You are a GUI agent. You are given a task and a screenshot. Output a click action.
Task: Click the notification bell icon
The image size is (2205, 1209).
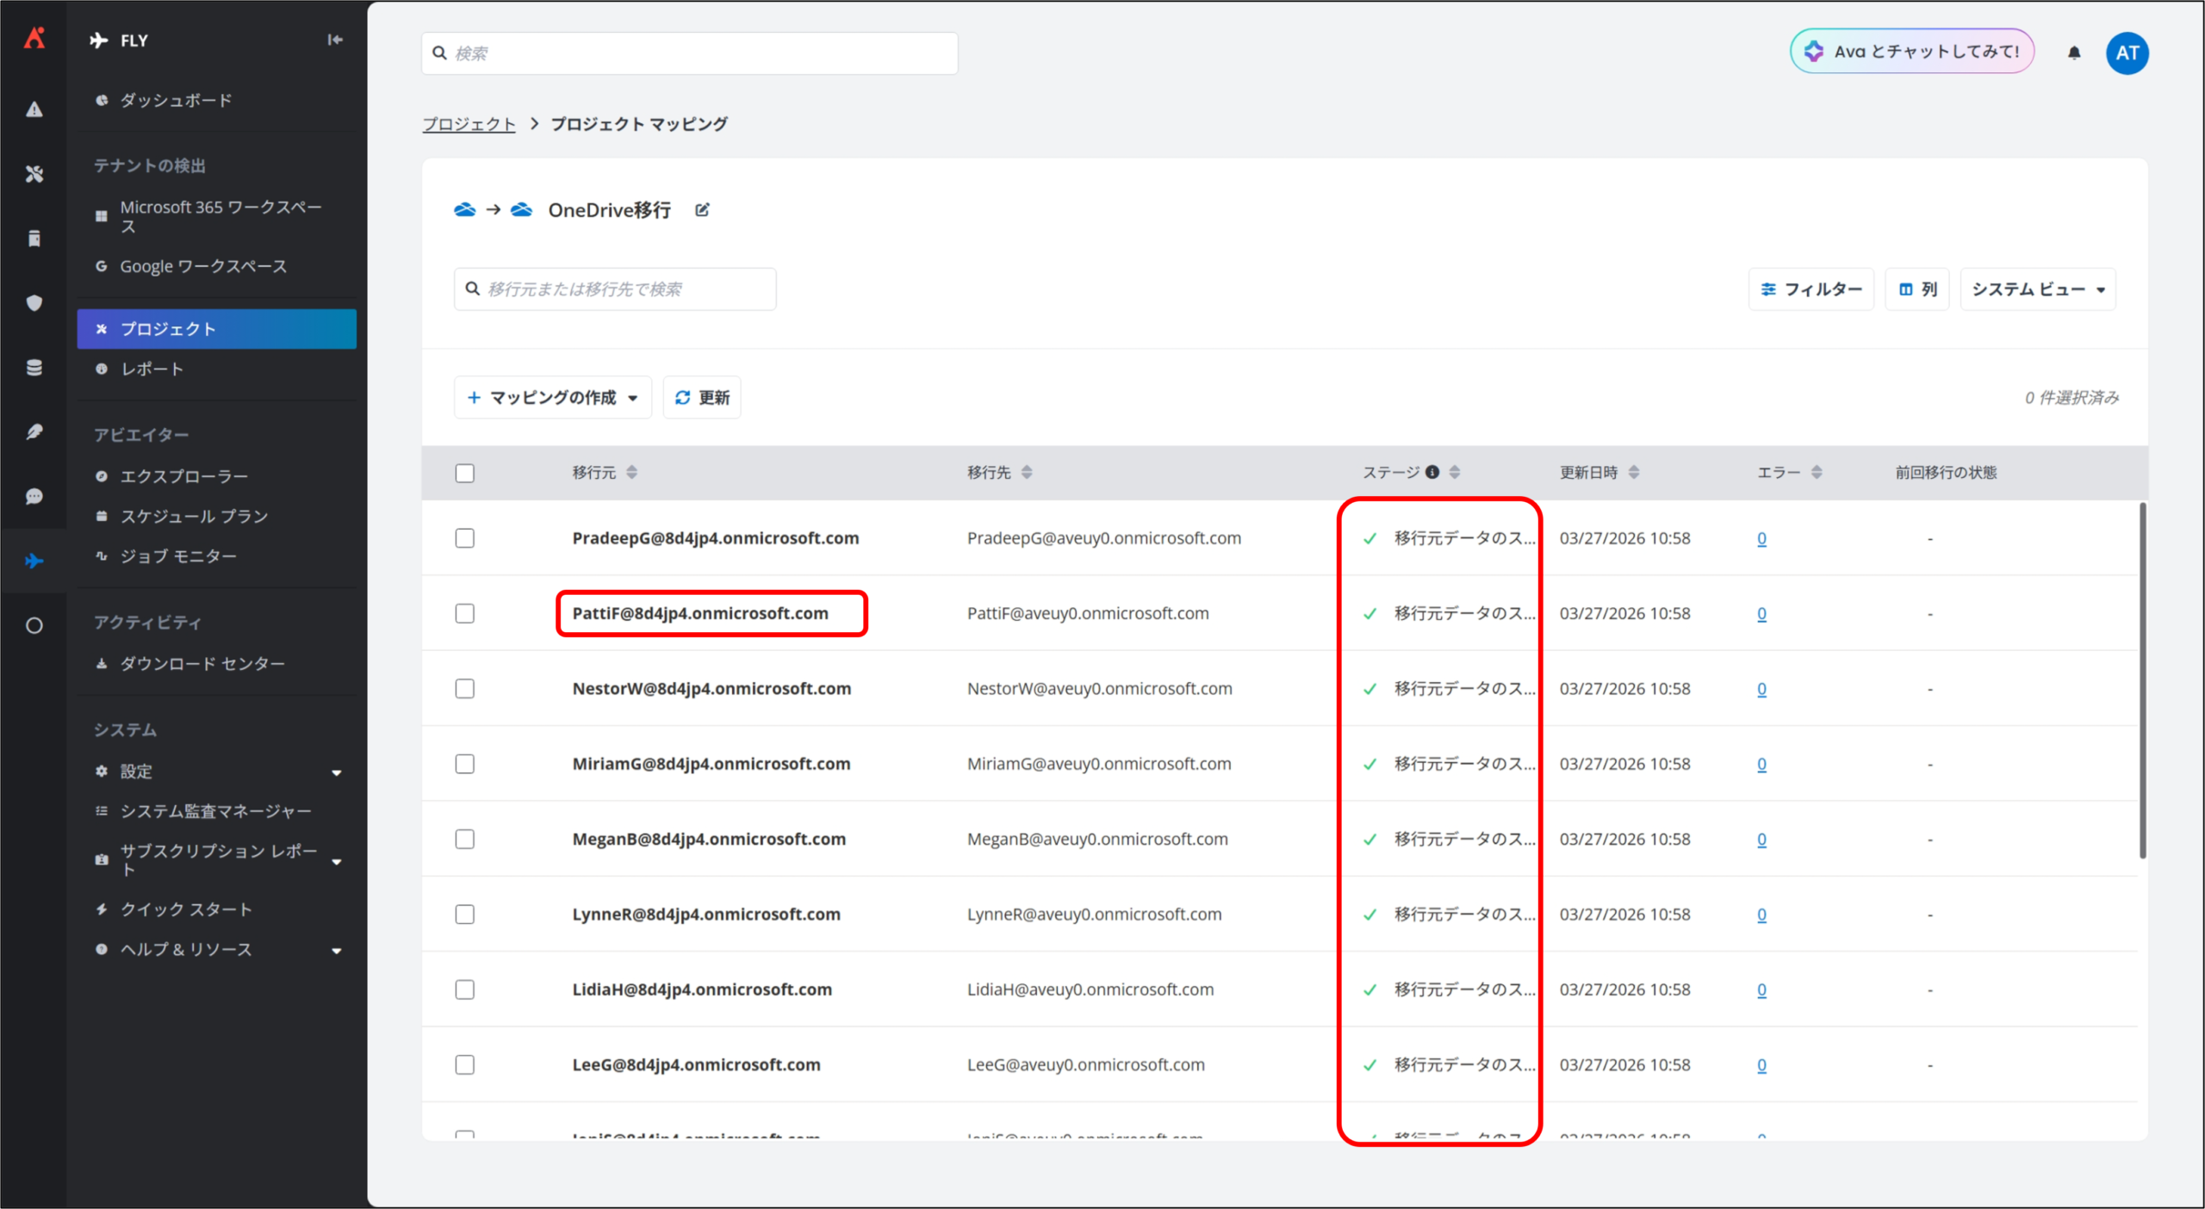tap(2073, 53)
